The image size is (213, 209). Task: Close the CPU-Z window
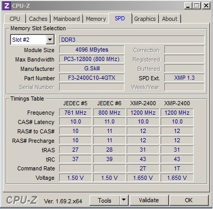(206, 6)
